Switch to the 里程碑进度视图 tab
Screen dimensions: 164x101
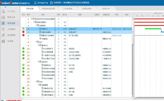tap(48, 8)
